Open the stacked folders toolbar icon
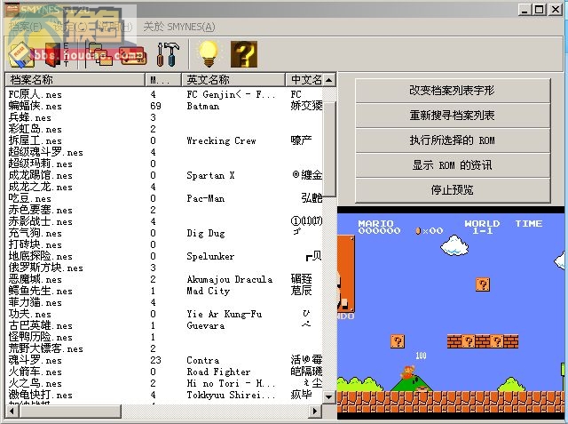This screenshot has width=568, height=424. pos(100,53)
